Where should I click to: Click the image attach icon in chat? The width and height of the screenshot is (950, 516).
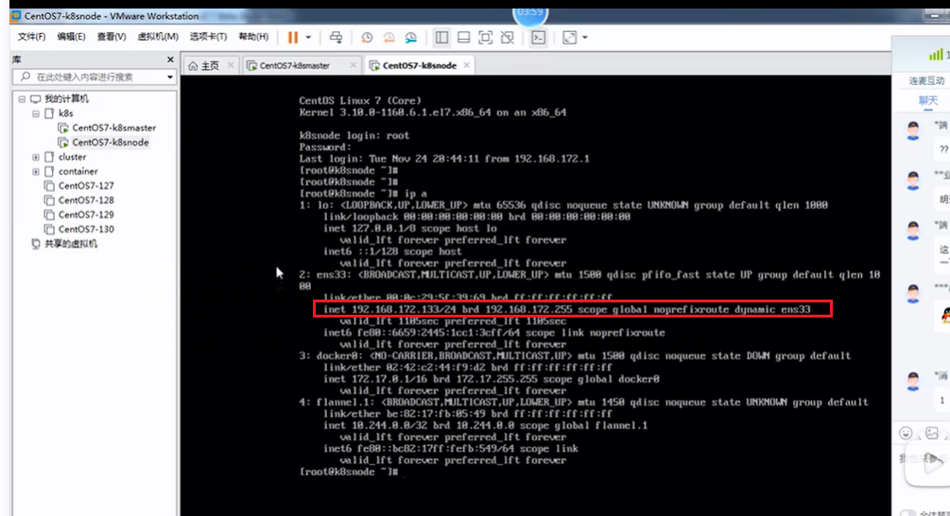[x=932, y=433]
